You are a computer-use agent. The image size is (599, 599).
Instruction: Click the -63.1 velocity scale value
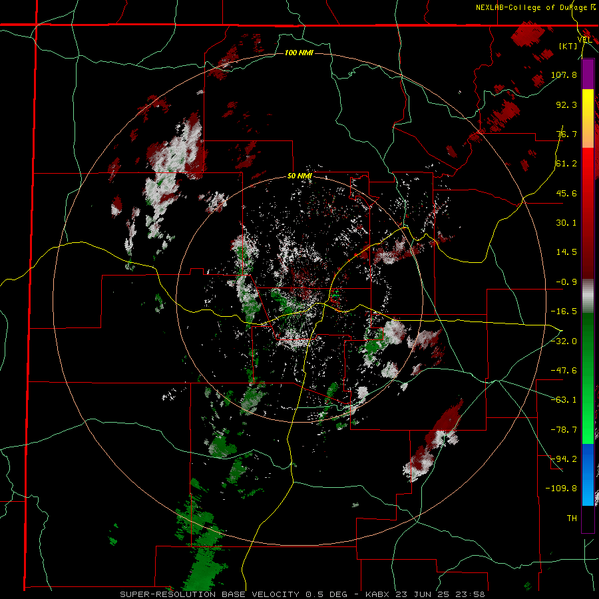pyautogui.click(x=564, y=400)
